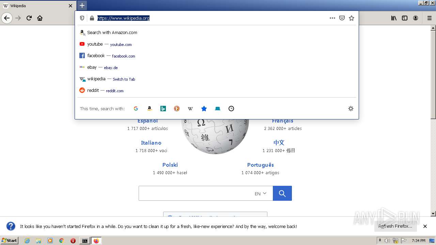Search this time with DuckDuckGo
The image size is (436, 245).
tap(177, 109)
